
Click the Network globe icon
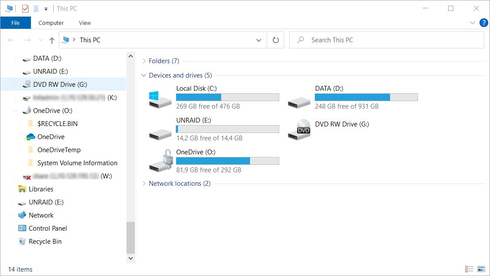pyautogui.click(x=22, y=215)
